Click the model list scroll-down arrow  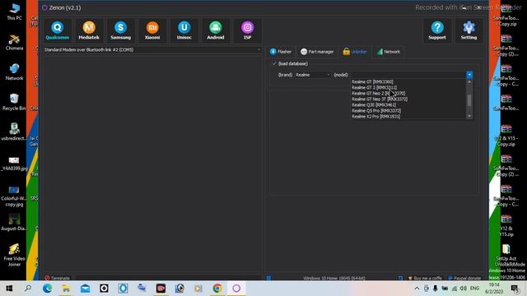pos(469,116)
